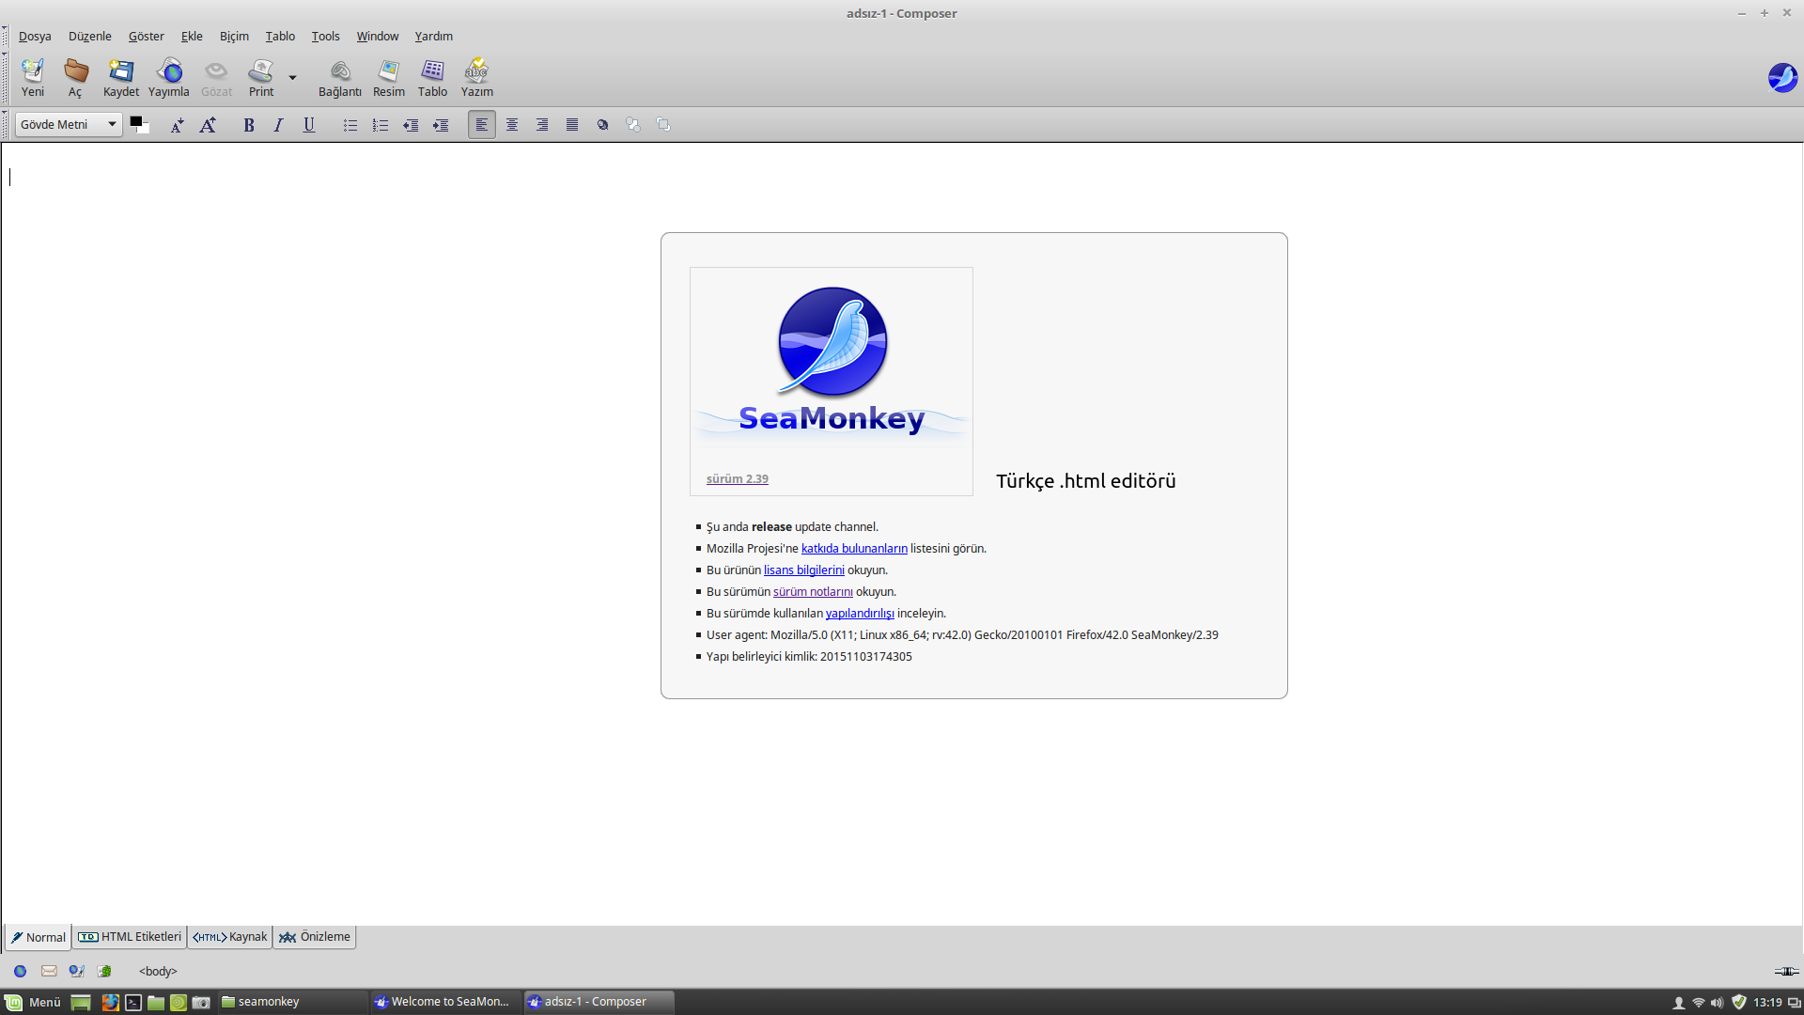Click the Kaydet save icon
The image size is (1804, 1015).
(121, 77)
